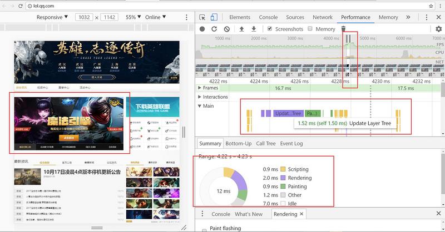Select the Summary tab
The width and height of the screenshot is (445, 232).
210,143
